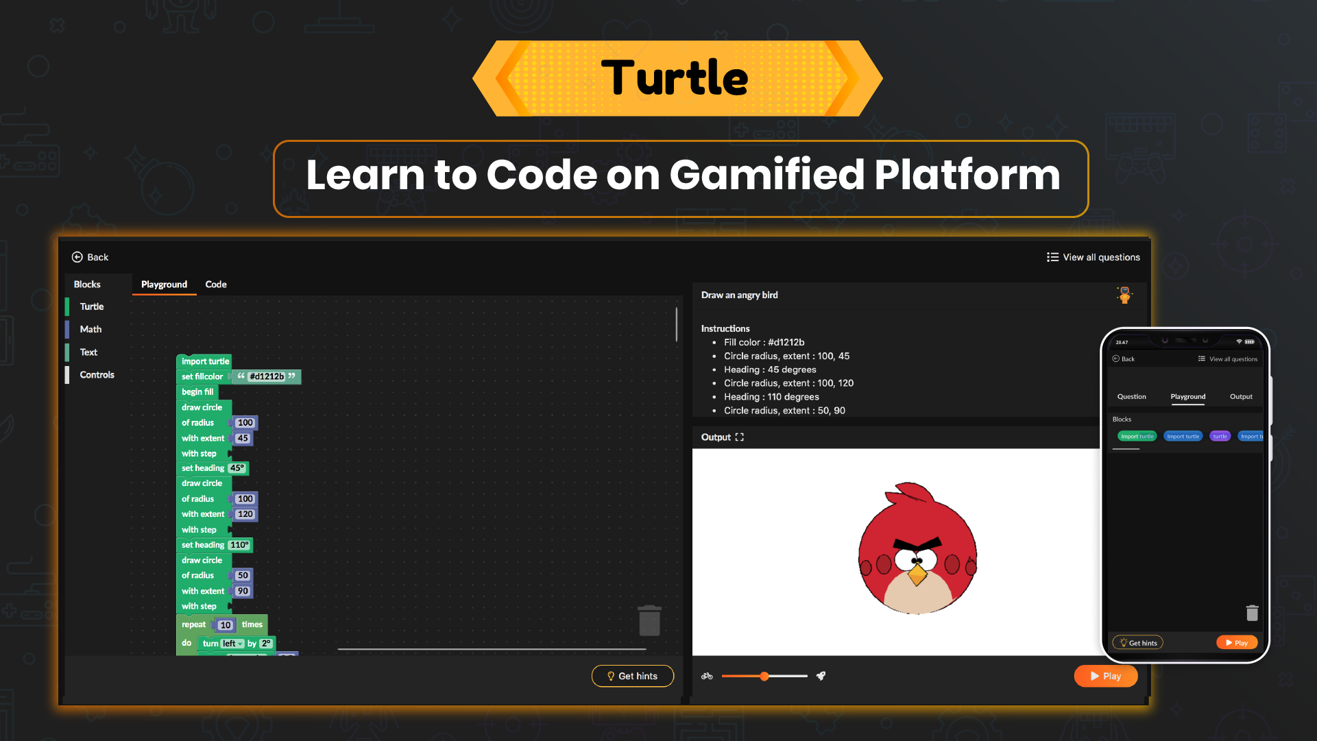Open View all questions
1317x741 pixels.
[x=1094, y=257]
